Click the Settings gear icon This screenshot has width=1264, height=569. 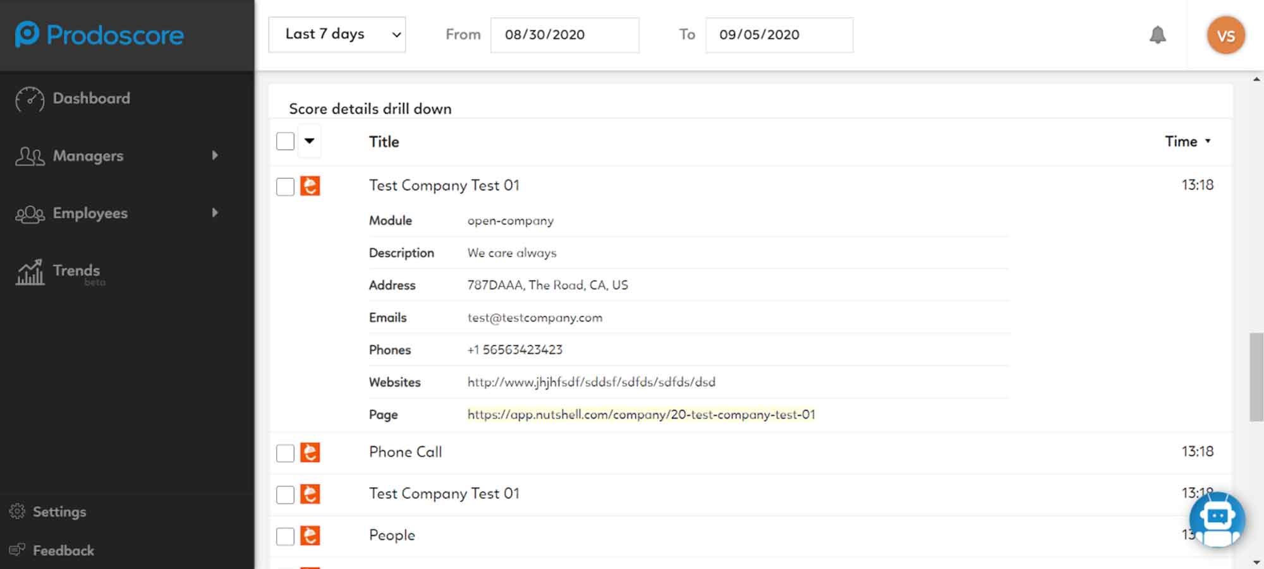[17, 511]
